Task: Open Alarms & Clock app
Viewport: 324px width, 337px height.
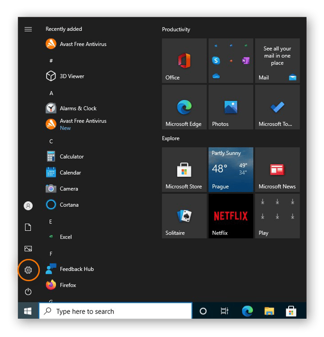Action: [71, 108]
